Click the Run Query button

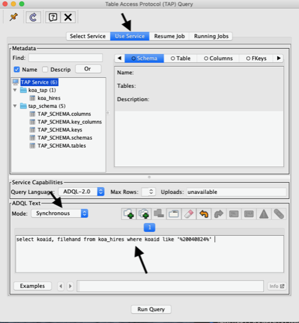click(x=151, y=309)
